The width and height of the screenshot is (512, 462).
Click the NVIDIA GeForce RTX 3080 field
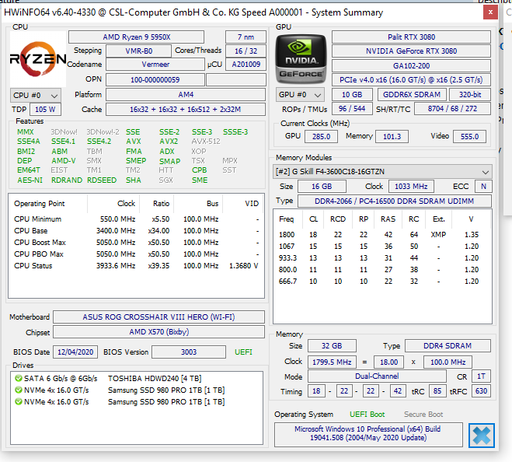pos(411,51)
